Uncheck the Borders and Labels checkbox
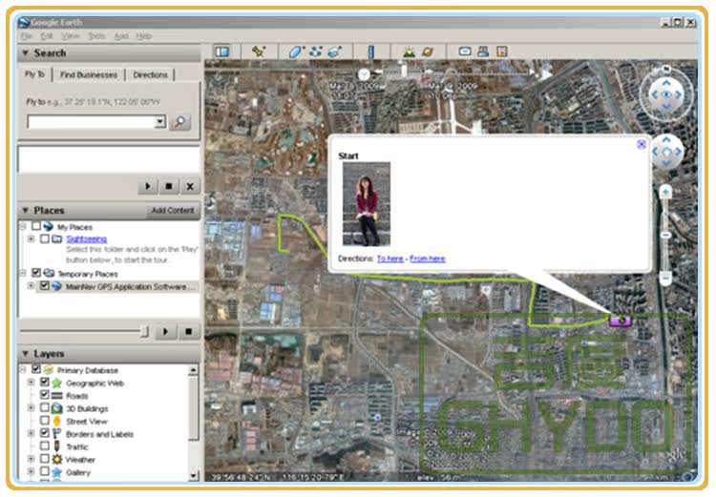 (44, 433)
